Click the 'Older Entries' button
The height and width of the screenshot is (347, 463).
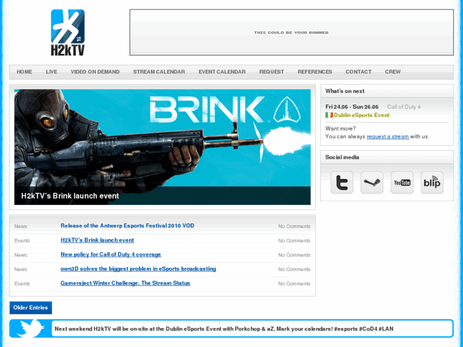(31, 308)
